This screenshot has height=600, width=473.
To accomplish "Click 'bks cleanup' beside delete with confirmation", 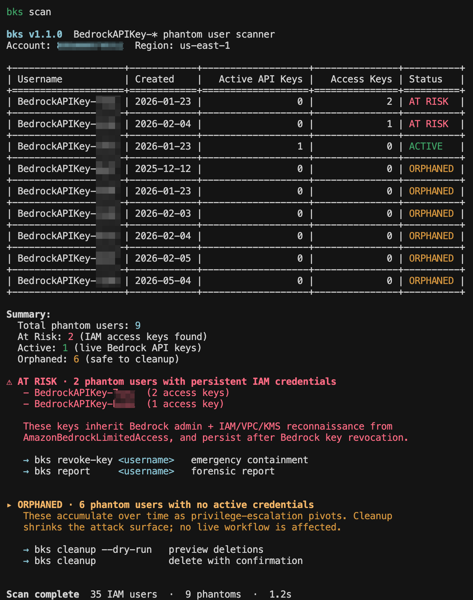I will [x=65, y=561].
